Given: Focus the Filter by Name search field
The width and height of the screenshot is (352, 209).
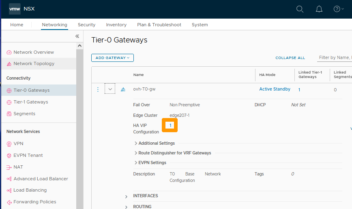Looking at the screenshot, I should [335, 58].
